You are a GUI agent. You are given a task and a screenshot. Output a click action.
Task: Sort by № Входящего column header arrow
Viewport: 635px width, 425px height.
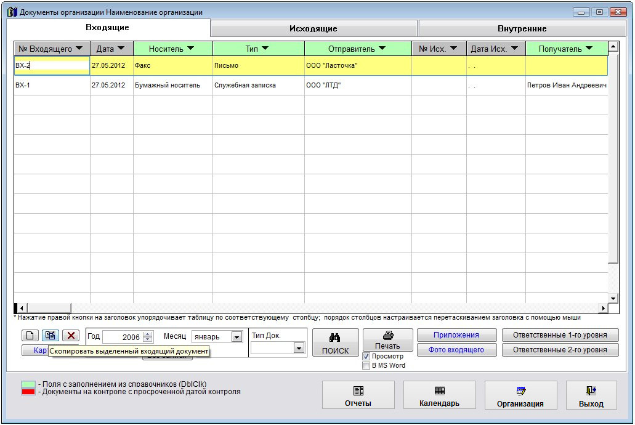pos(79,49)
